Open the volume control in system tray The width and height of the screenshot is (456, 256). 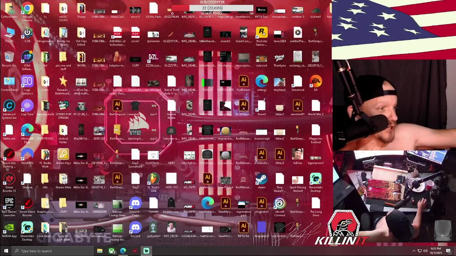pyautogui.click(x=425, y=251)
